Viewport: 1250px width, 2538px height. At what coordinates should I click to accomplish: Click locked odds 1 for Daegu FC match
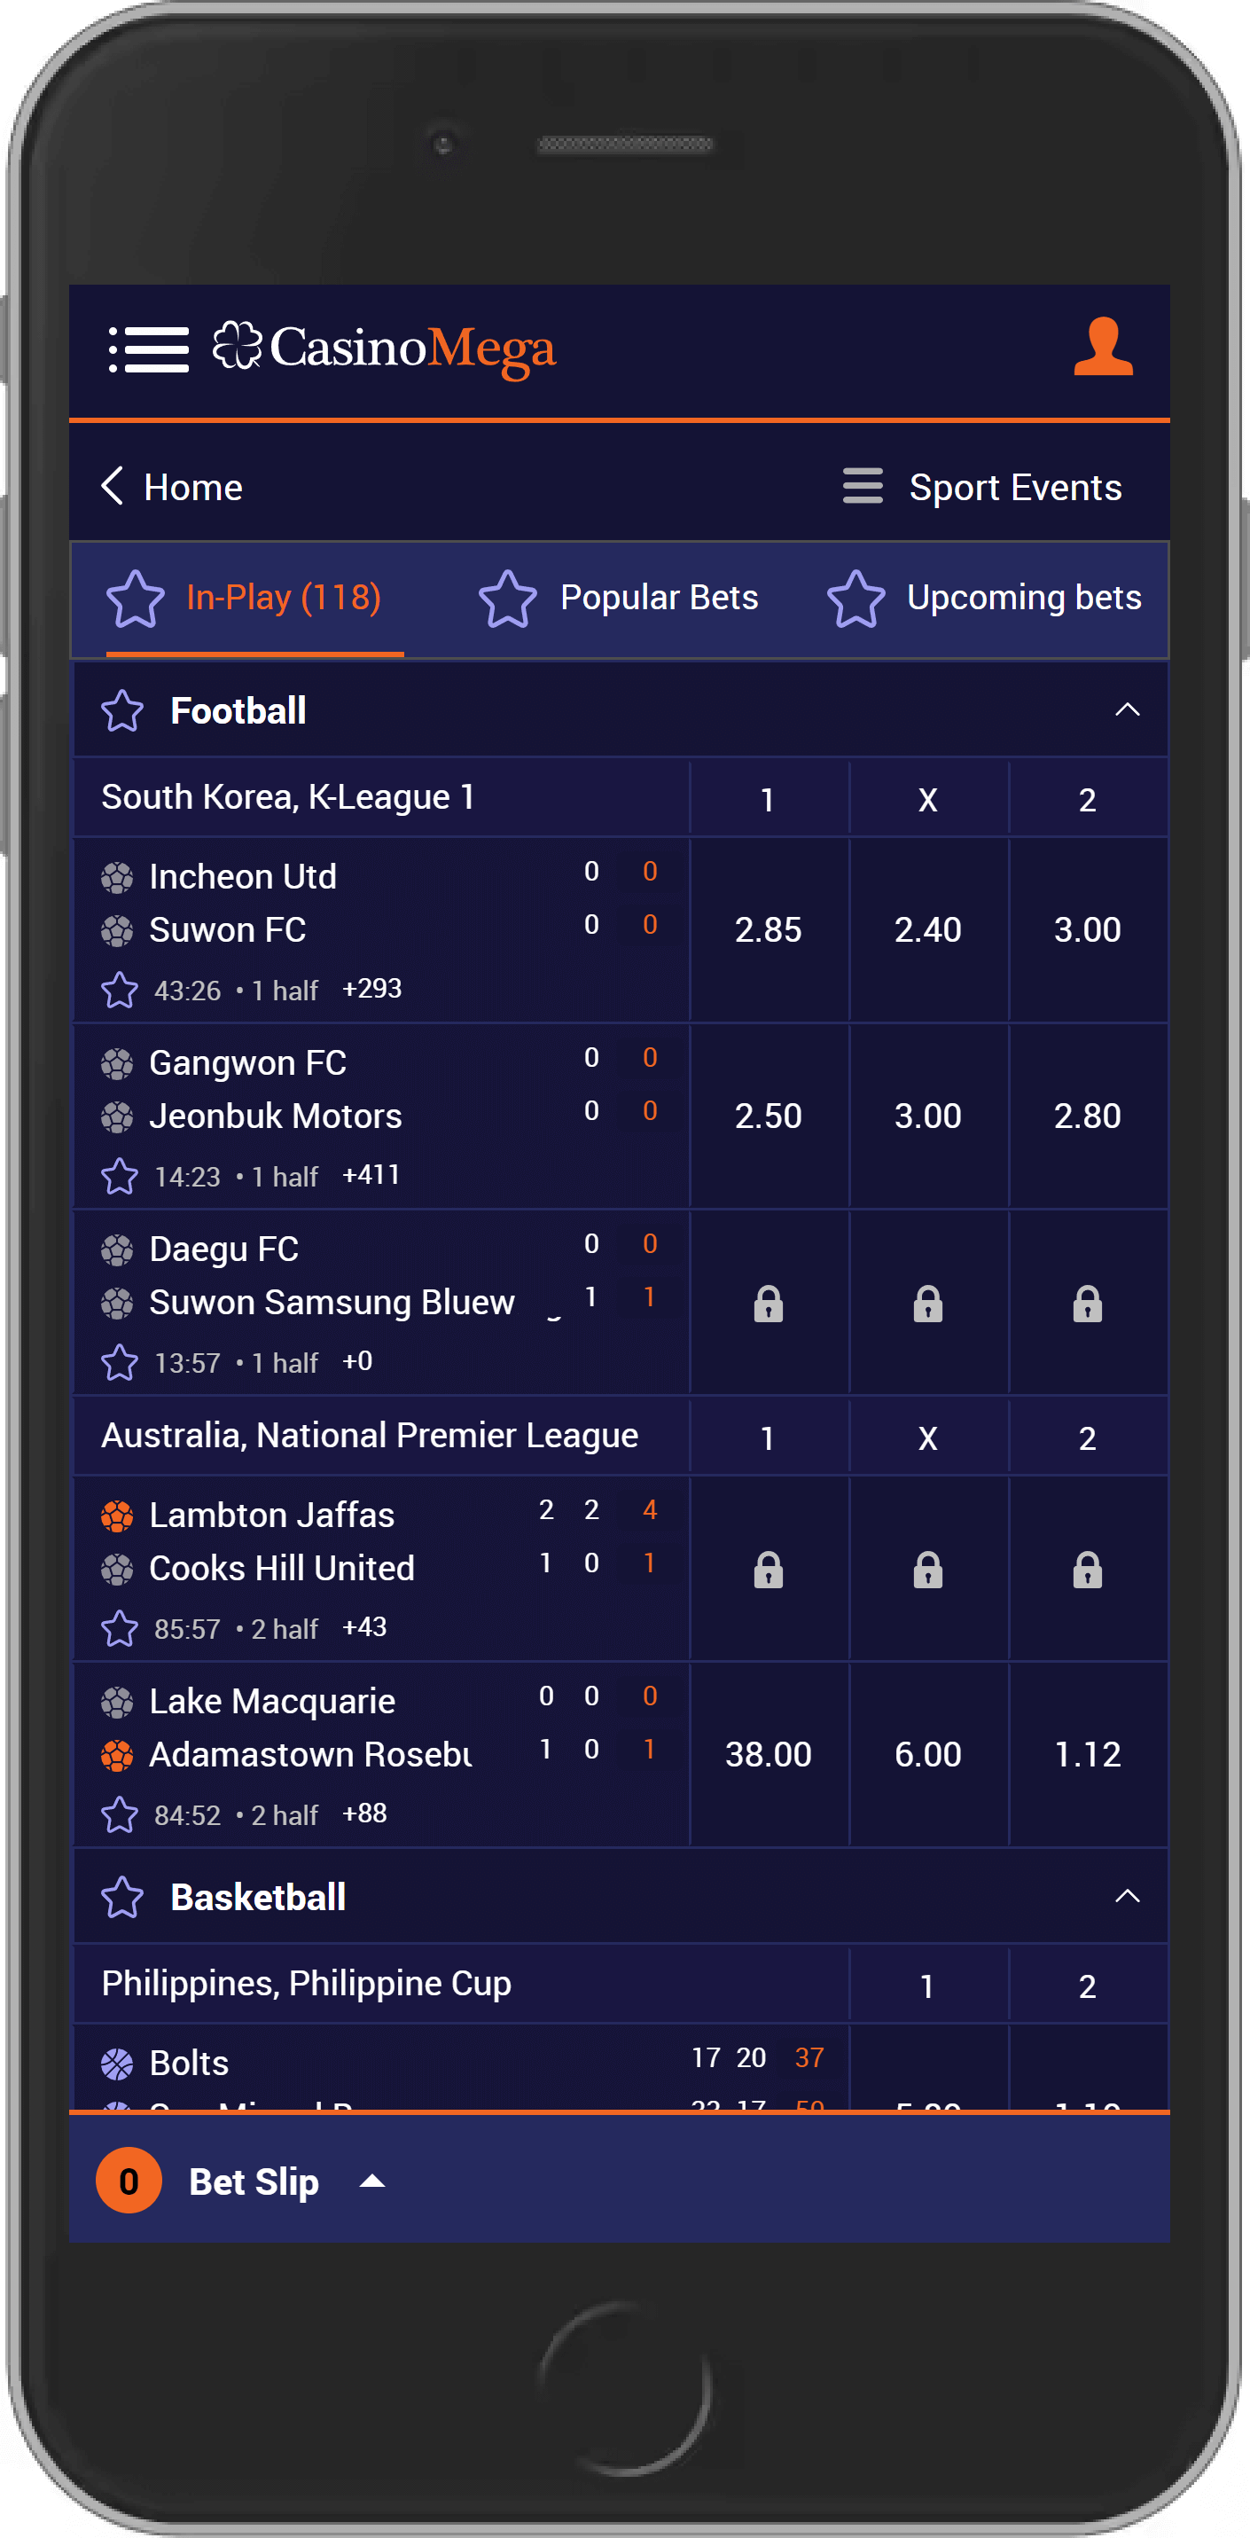[x=769, y=1303]
